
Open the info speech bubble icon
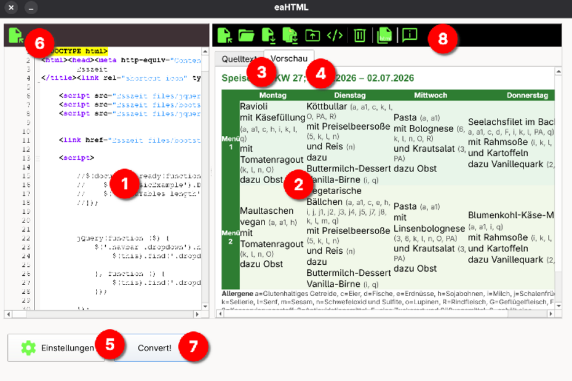(x=410, y=36)
